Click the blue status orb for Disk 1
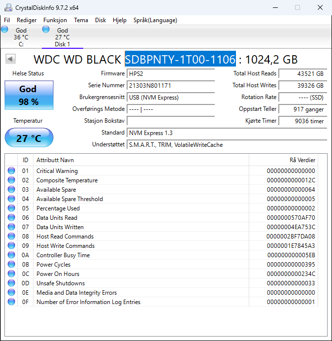Viewport: 332px width, 341px height. click(x=46, y=29)
